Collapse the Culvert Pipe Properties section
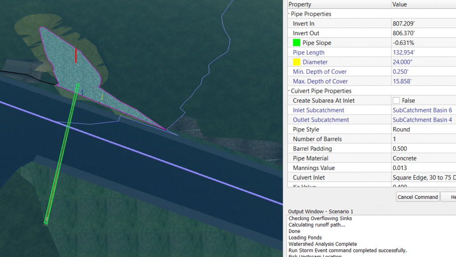The image size is (456, 257). tap(289, 91)
